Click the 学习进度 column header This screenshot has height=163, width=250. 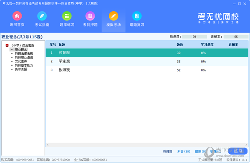tap(207, 45)
